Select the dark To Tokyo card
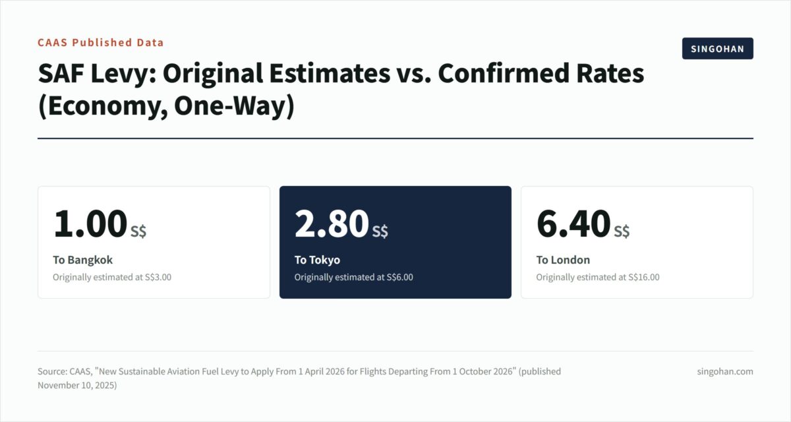 [395, 242]
